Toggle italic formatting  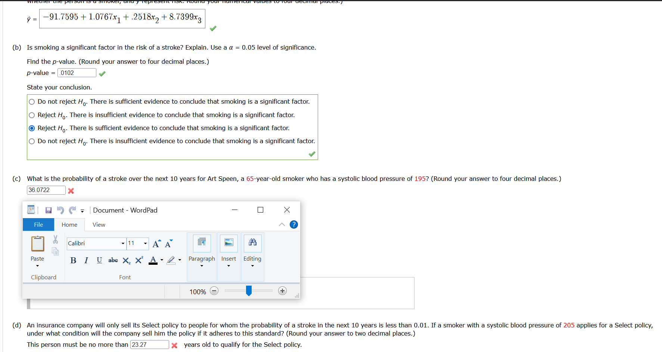click(86, 260)
